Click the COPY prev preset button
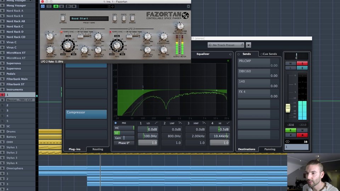This screenshot has width=340, height=191. click(x=115, y=18)
